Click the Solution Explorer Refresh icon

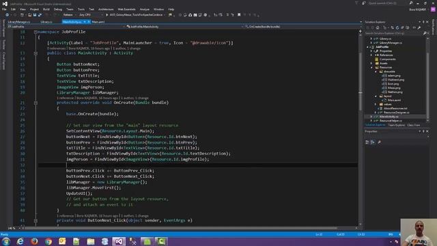[397, 27]
